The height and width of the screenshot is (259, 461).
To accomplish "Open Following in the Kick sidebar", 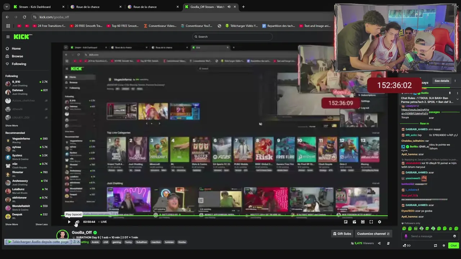I will [19, 64].
